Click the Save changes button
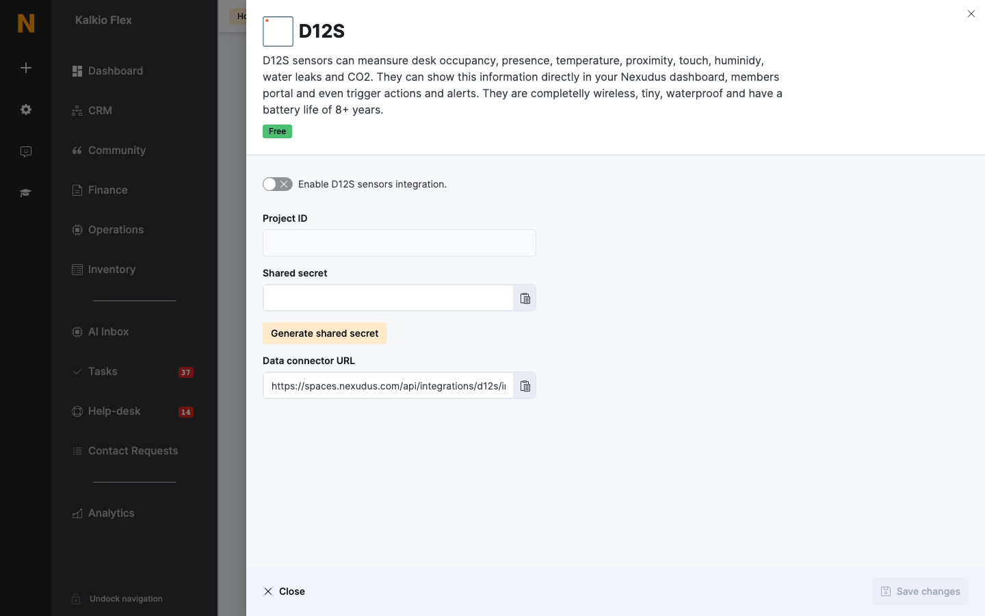Screen dimensions: 985x616 pos(920,591)
